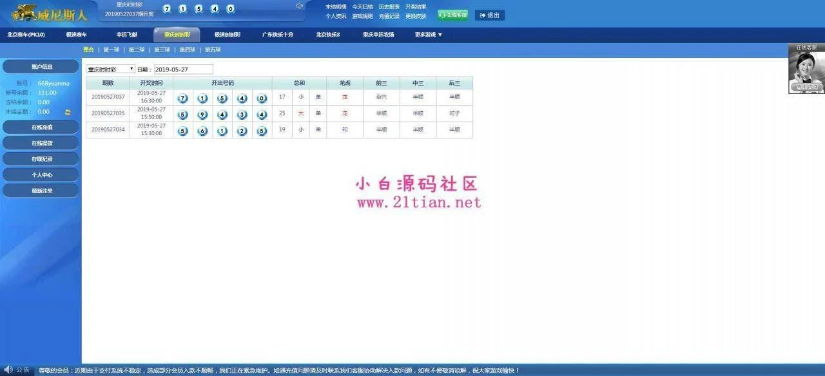Expand the 更多游戏 games dropdown
This screenshot has height=376, width=825.
coord(429,35)
